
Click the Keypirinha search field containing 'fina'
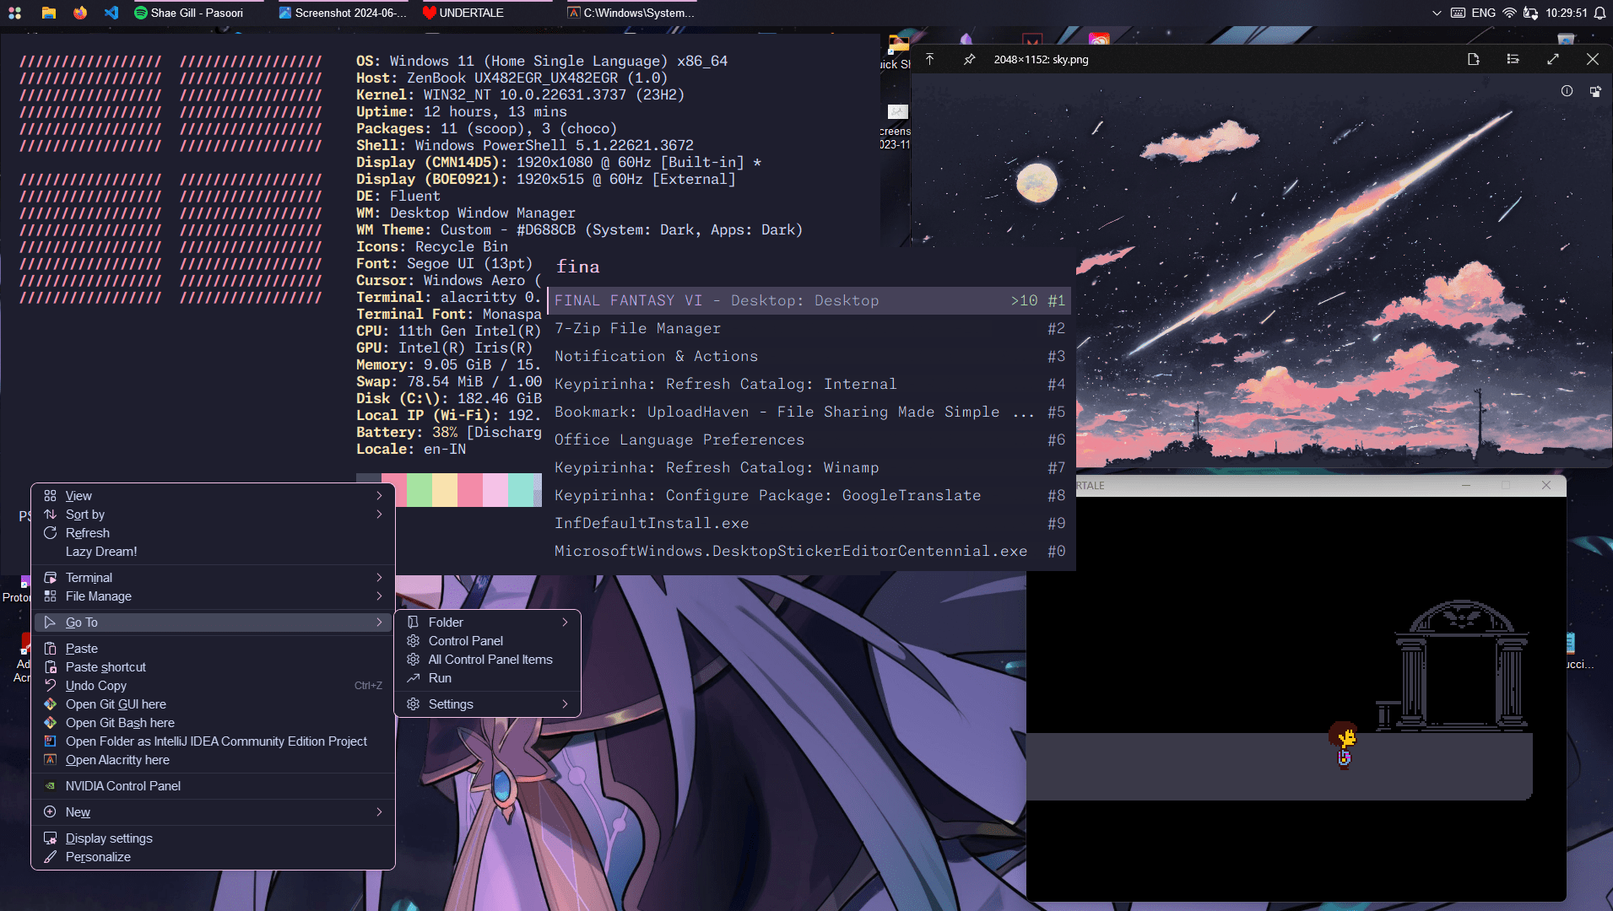click(810, 267)
